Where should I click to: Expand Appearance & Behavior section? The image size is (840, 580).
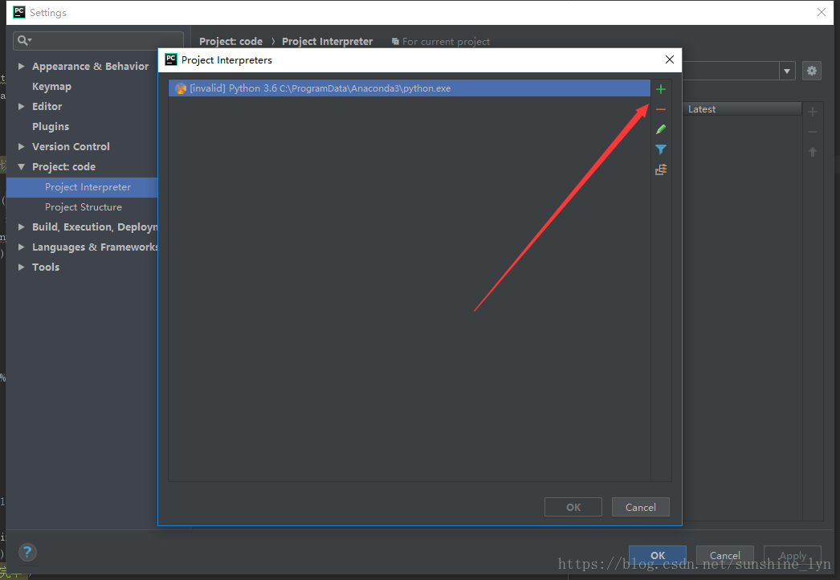[x=21, y=66]
